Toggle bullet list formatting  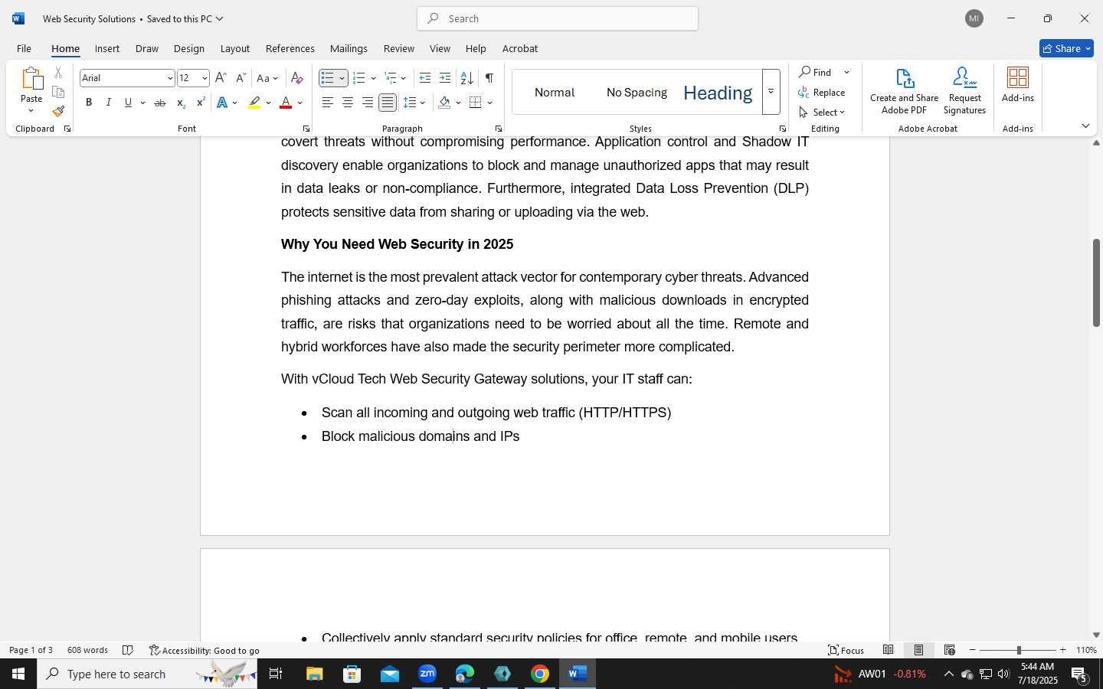(328, 78)
